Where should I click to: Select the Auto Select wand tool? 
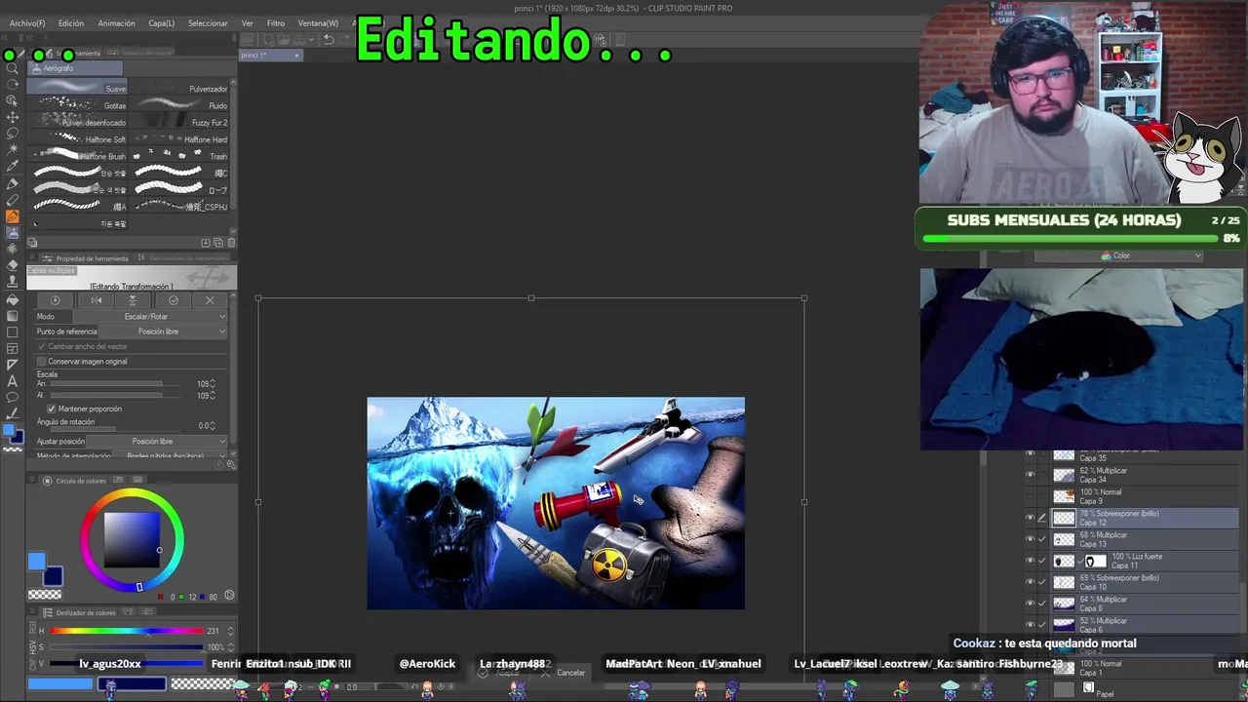pyautogui.click(x=13, y=150)
